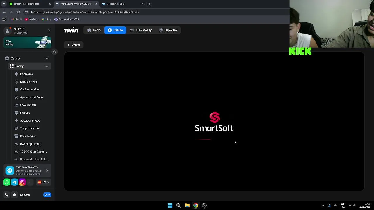This screenshot has width=374, height=210.
Task: Click the 24/7 support badge
Action: point(47,195)
